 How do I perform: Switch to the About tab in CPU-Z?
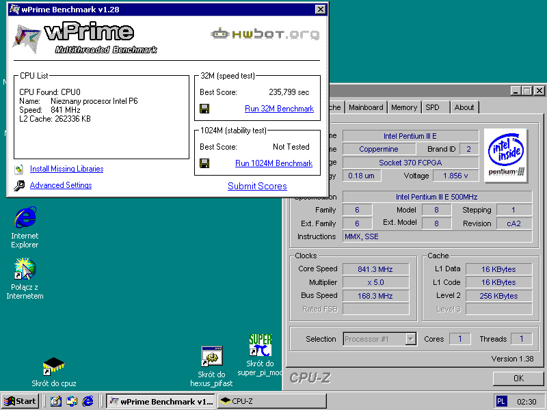click(464, 107)
